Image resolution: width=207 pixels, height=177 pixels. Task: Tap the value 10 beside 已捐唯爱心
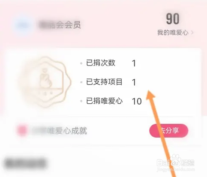[137, 101]
